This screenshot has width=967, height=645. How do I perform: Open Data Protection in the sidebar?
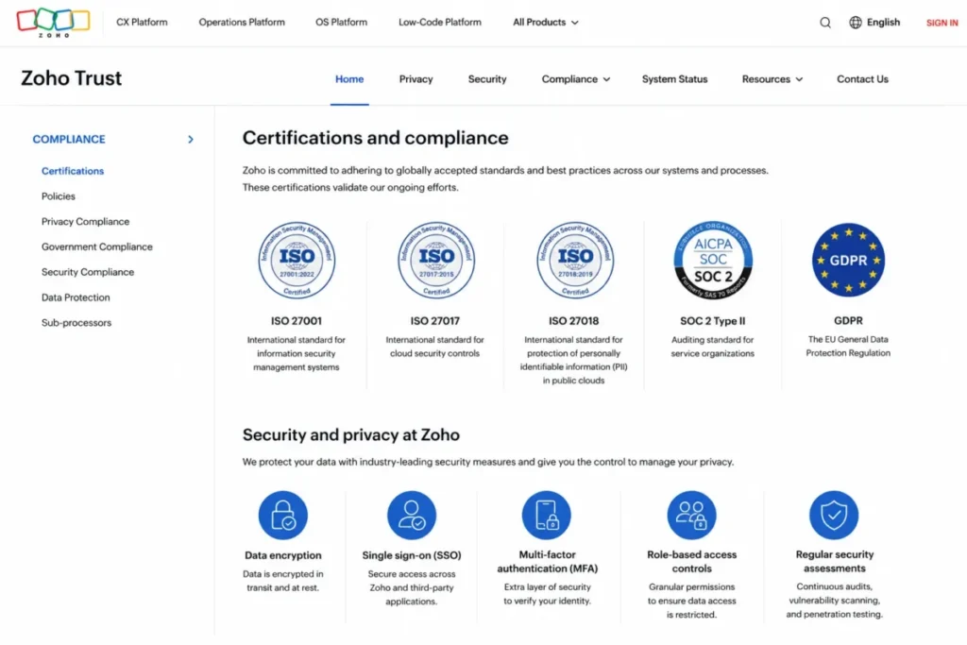click(x=76, y=297)
